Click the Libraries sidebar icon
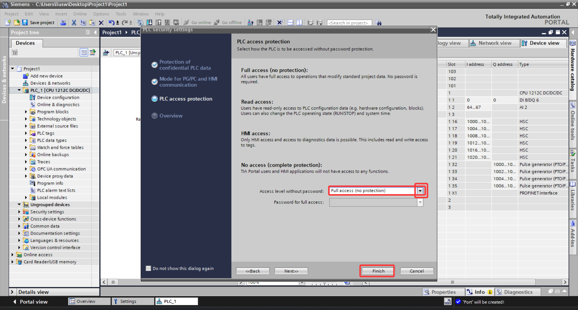Image resolution: width=578 pixels, height=310 pixels. (x=573, y=184)
